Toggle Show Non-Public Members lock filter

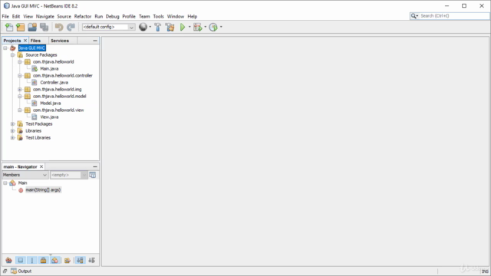pos(43,261)
